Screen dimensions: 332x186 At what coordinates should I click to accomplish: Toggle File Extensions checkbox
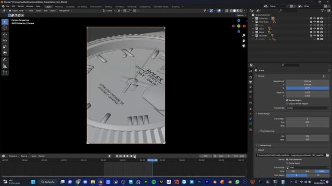point(287,160)
